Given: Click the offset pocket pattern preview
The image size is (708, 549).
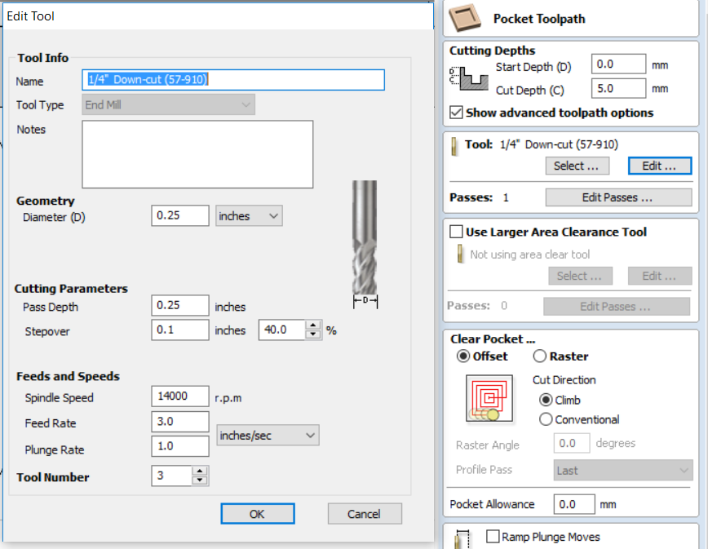Looking at the screenshot, I should click(489, 398).
